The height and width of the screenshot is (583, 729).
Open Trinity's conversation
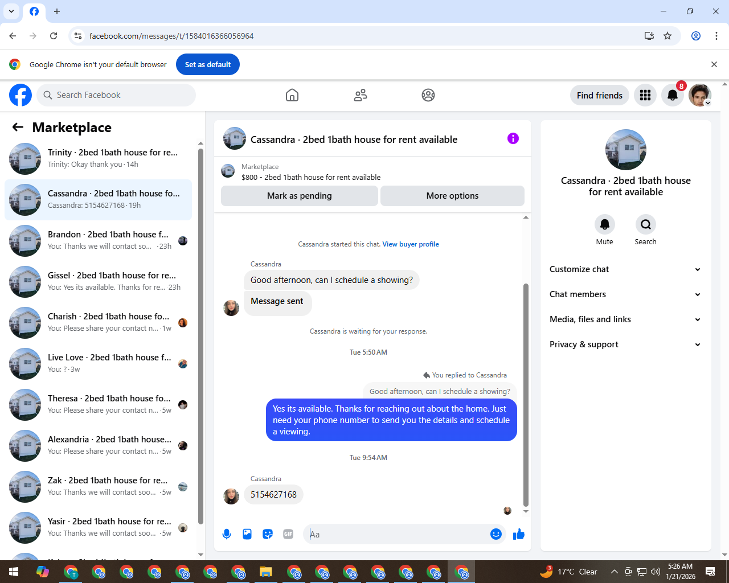99,159
